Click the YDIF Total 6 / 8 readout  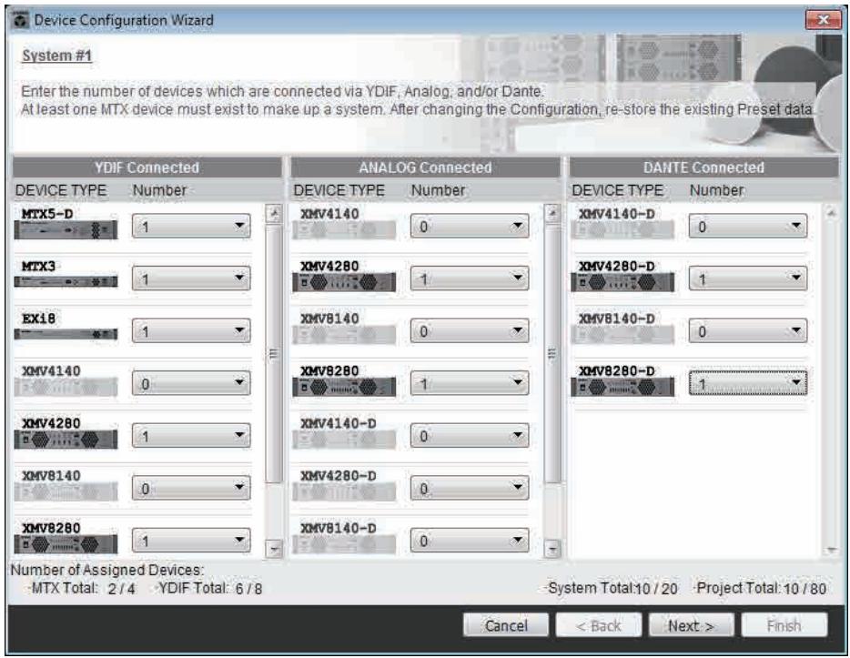click(210, 589)
